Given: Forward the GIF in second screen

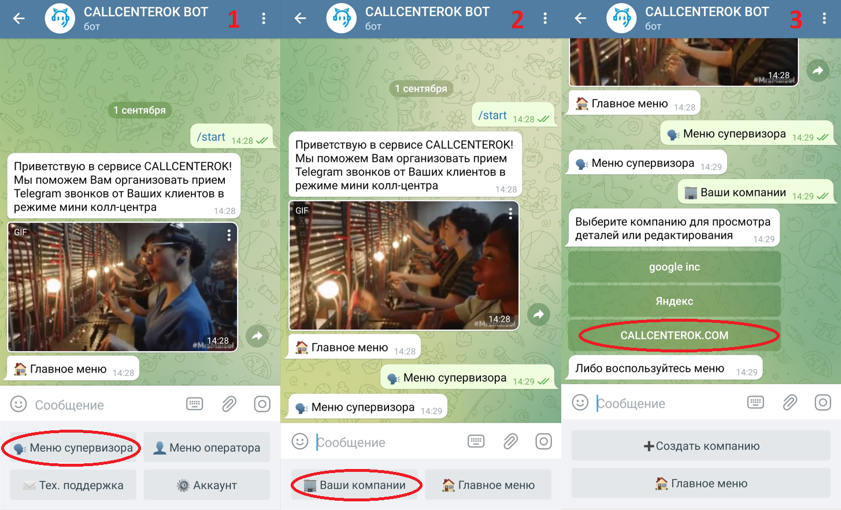Looking at the screenshot, I should [x=539, y=315].
